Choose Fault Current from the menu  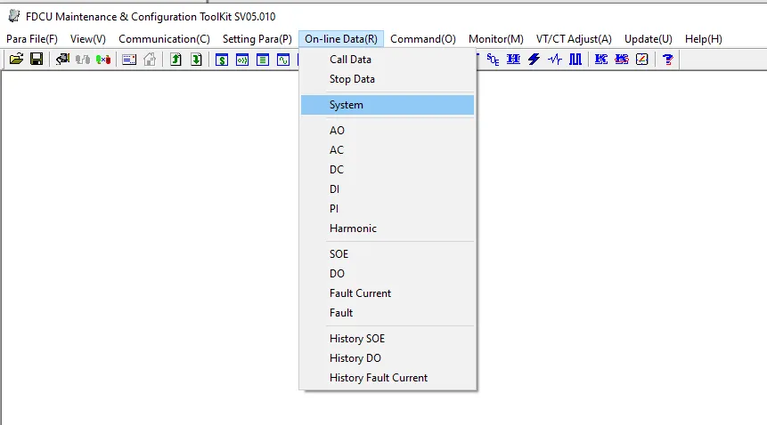(x=388, y=293)
